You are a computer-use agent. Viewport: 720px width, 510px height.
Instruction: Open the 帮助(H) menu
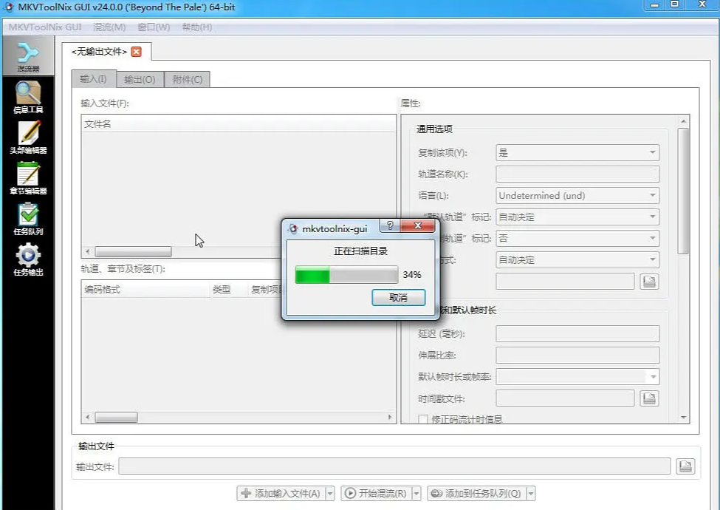(x=197, y=27)
